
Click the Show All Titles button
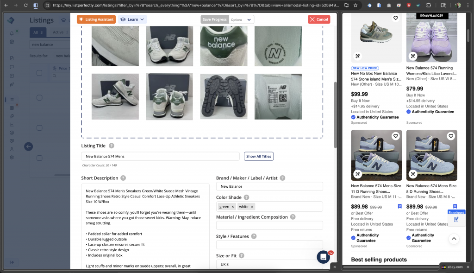point(258,156)
